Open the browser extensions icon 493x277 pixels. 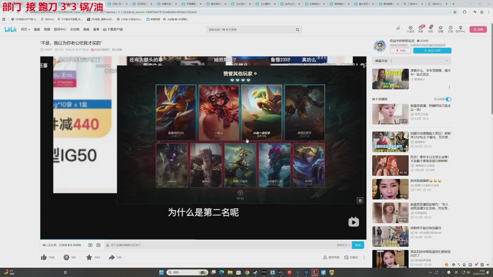tap(465, 12)
